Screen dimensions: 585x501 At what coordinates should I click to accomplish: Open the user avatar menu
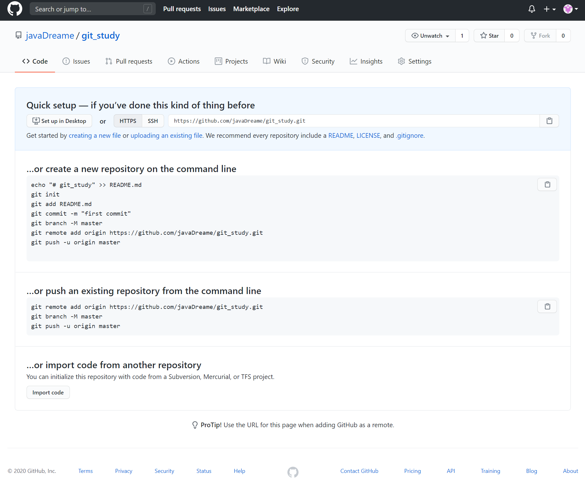(x=570, y=9)
